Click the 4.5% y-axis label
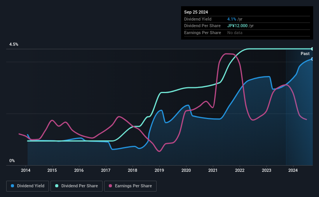The height and width of the screenshot is (197, 319). 14,44
